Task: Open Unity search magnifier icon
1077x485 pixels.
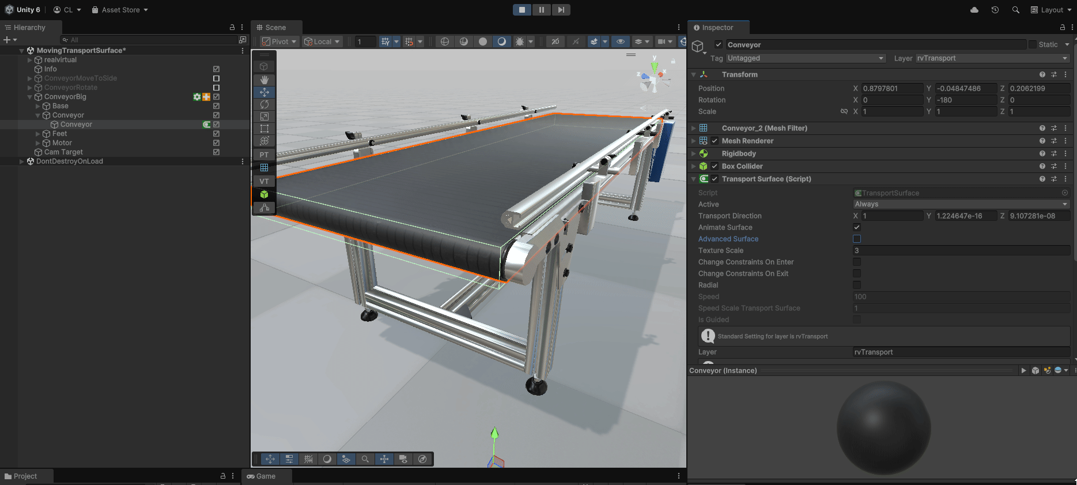Action: 1015,10
